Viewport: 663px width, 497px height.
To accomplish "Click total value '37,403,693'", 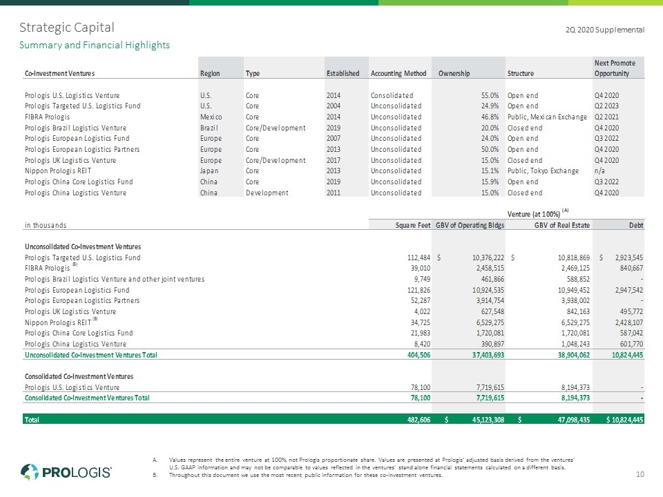I will click(488, 355).
